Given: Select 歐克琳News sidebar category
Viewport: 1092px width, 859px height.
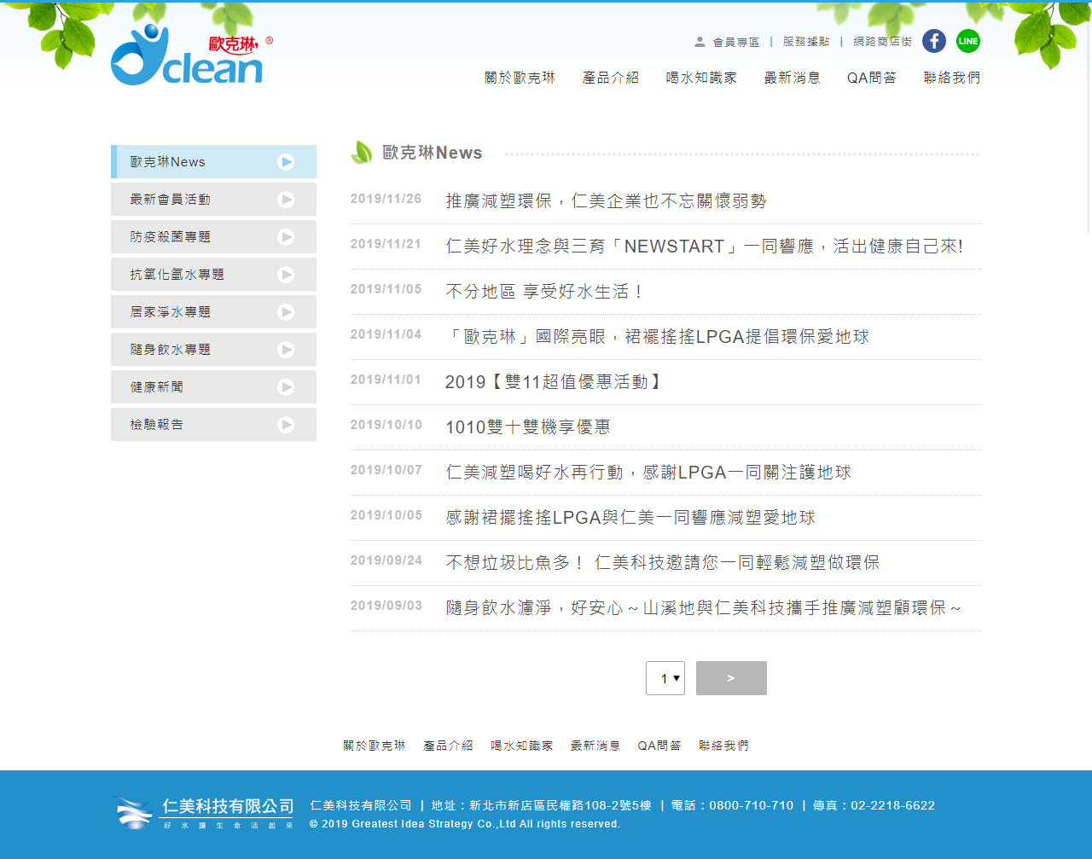Looking at the screenshot, I should [213, 162].
